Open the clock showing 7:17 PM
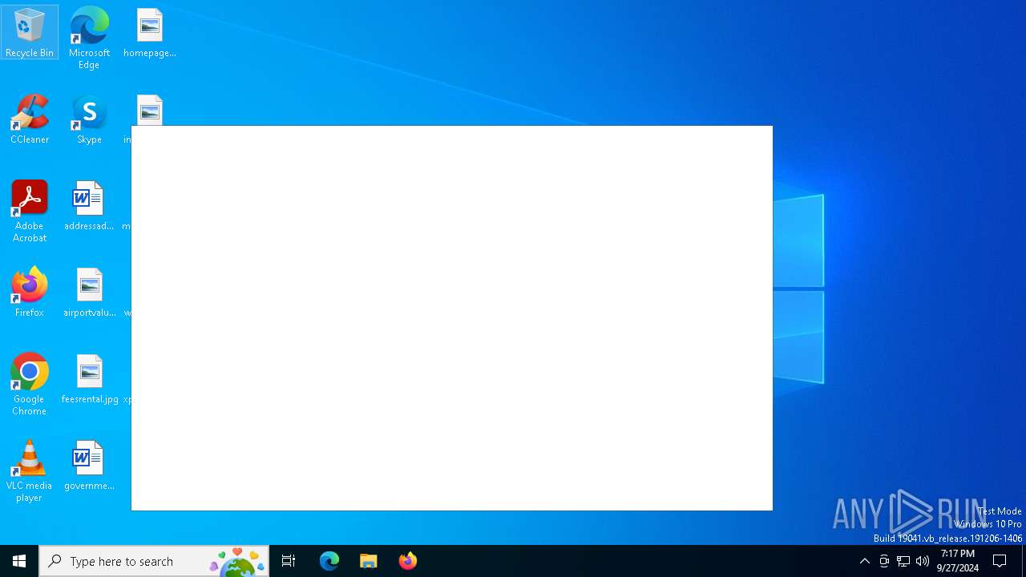 (x=958, y=561)
